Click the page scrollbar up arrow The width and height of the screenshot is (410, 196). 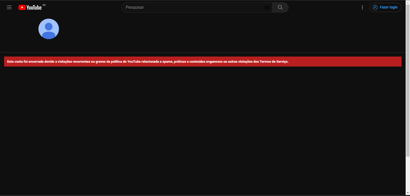[408, 2]
